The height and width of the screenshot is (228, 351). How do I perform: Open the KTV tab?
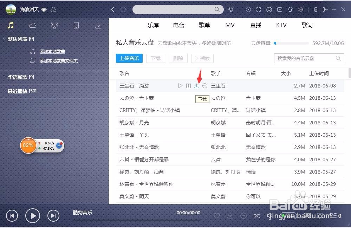point(281,25)
